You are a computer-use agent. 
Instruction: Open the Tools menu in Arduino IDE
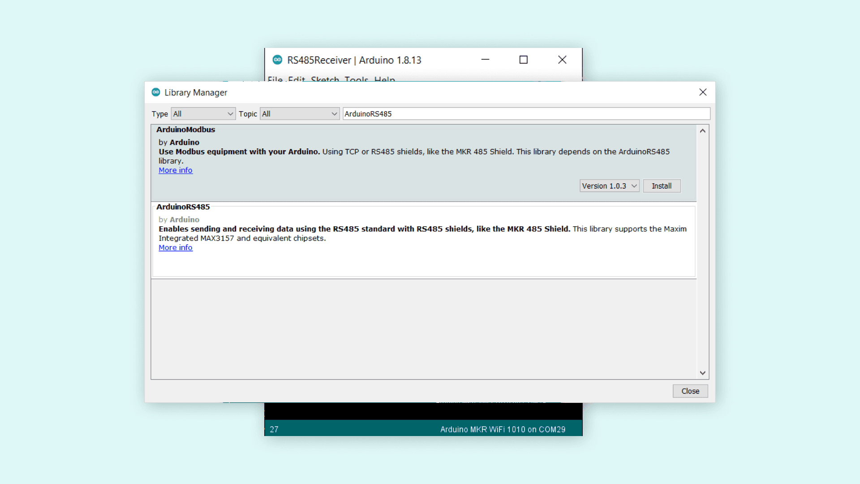tap(356, 79)
